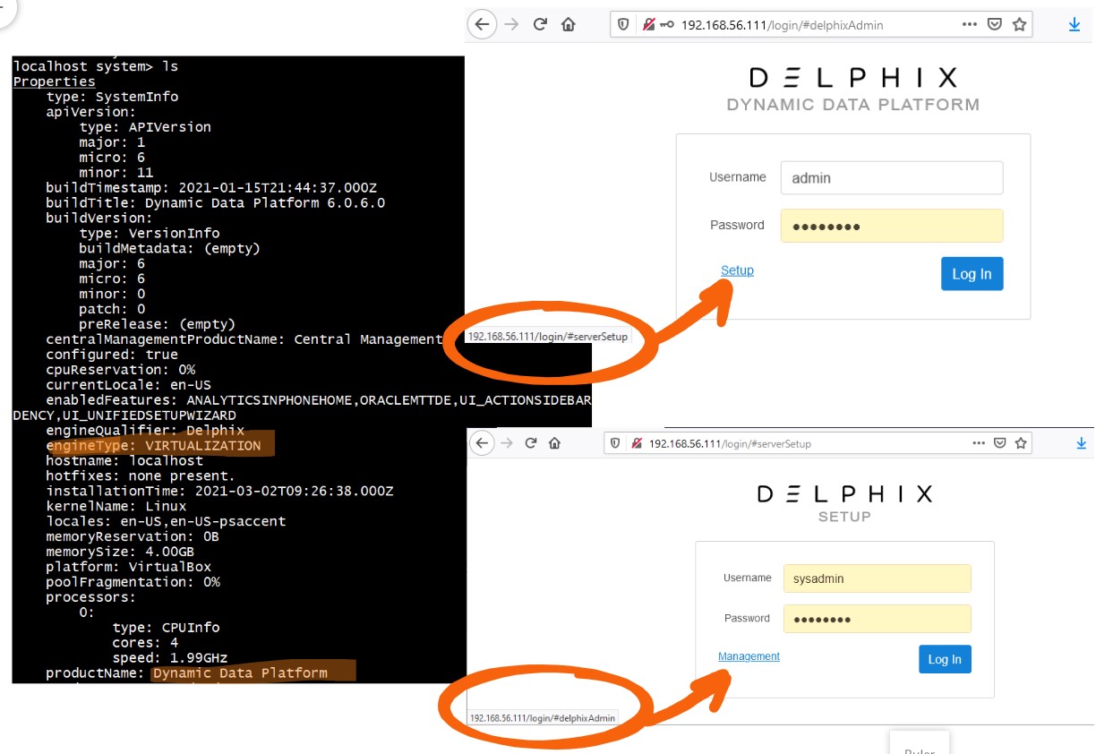Go forward in the delphixAdmin browser window
The width and height of the screenshot is (1113, 754).
point(511,24)
